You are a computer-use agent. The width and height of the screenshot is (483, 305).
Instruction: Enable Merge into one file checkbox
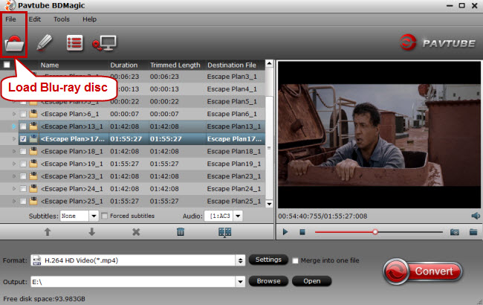295,260
